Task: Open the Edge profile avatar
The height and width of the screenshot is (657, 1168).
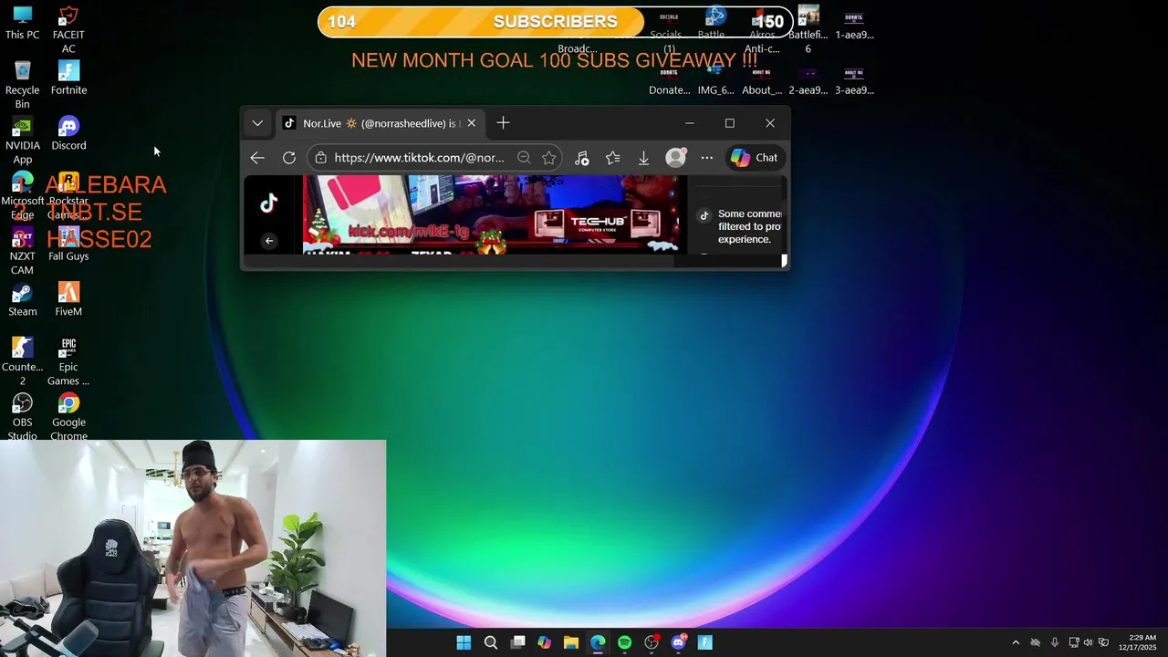Action: [675, 158]
